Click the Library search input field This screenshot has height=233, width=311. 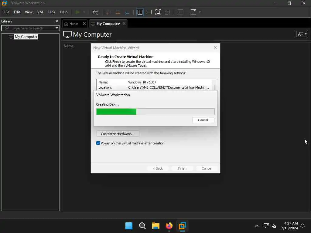30,28
